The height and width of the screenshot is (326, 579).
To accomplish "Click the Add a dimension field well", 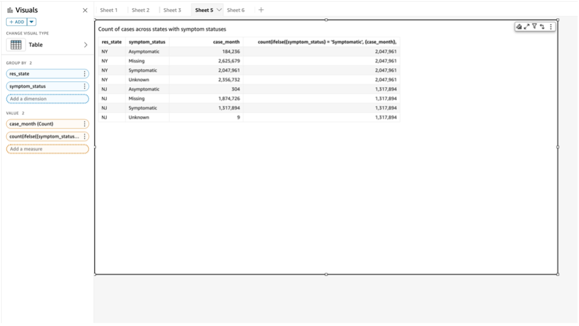I will [x=47, y=99].
